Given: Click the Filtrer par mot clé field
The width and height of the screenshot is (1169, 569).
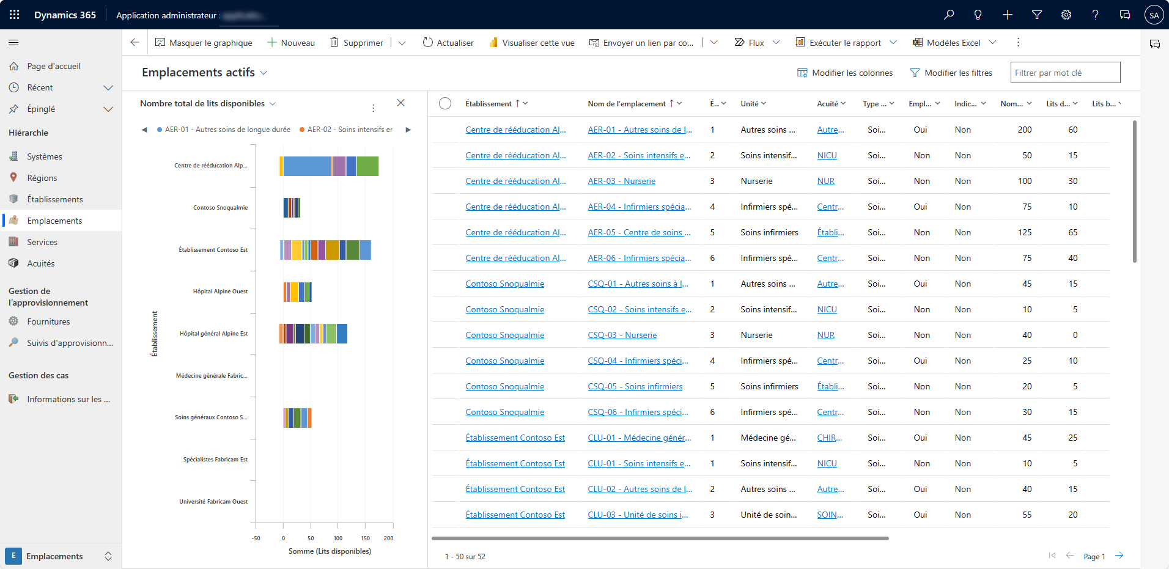Looking at the screenshot, I should pos(1065,73).
